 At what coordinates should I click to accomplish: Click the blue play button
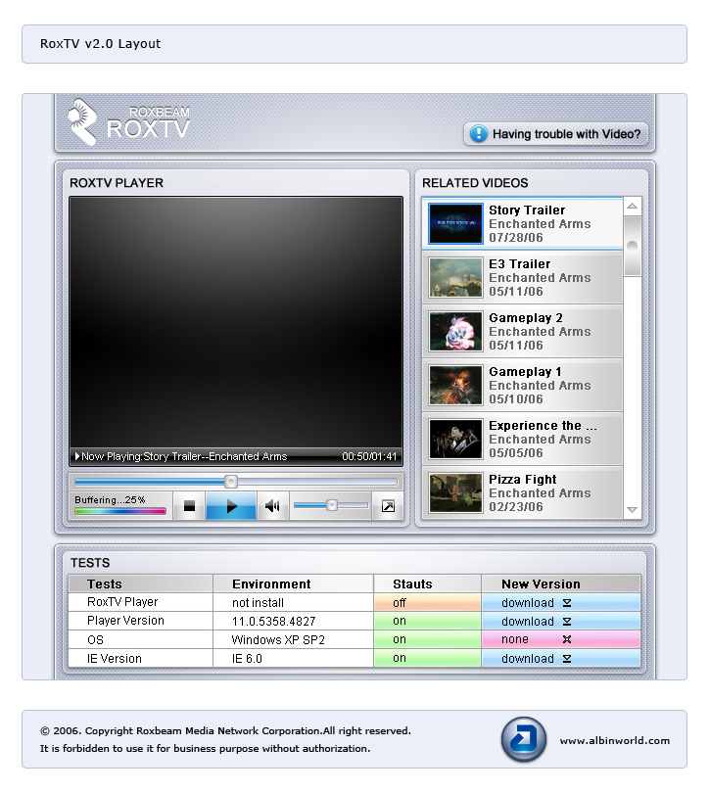(x=231, y=506)
